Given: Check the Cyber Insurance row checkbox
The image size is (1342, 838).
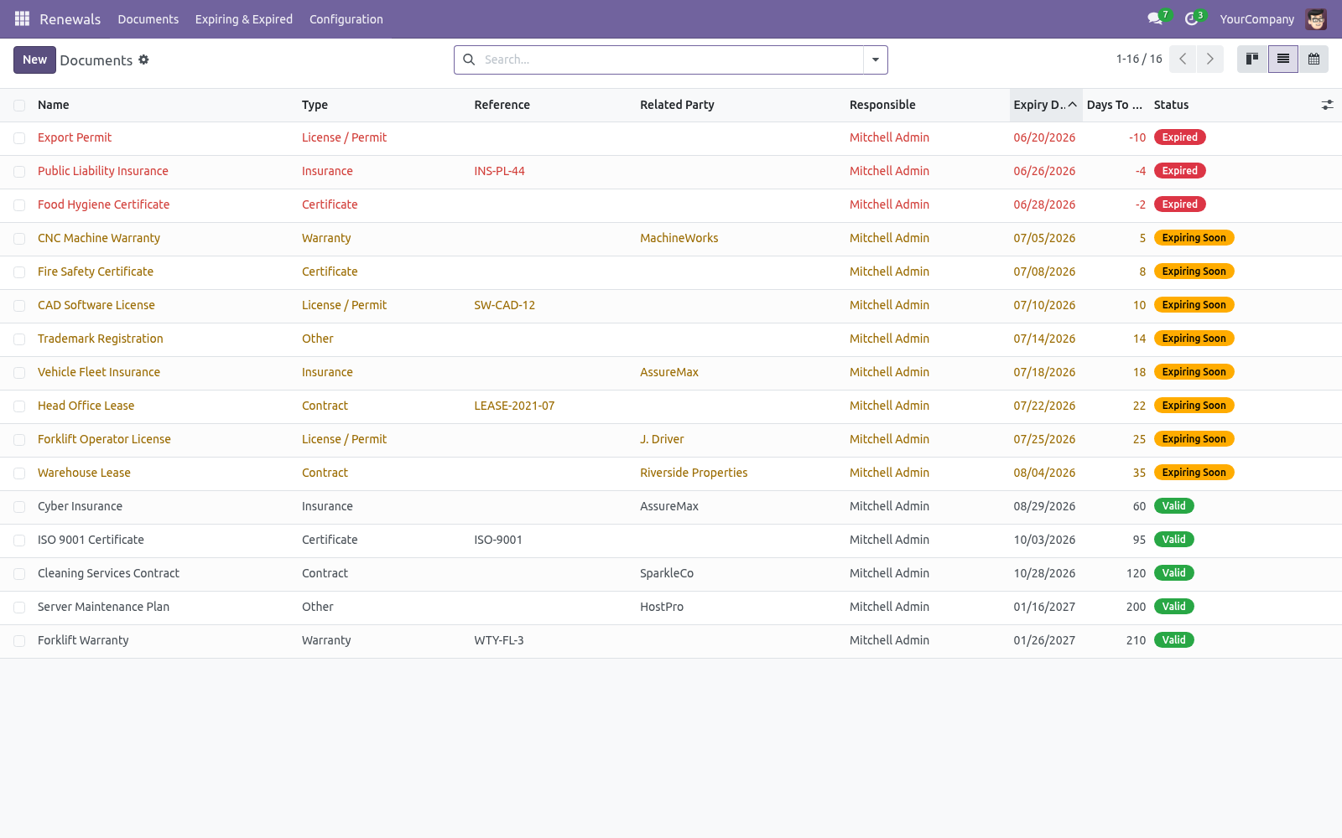Looking at the screenshot, I should [x=19, y=507].
